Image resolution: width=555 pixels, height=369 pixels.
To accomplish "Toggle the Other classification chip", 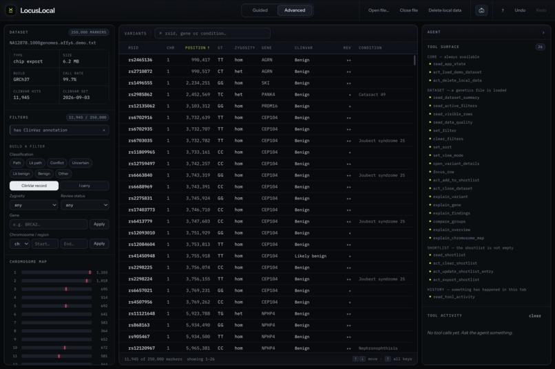I will point(63,173).
